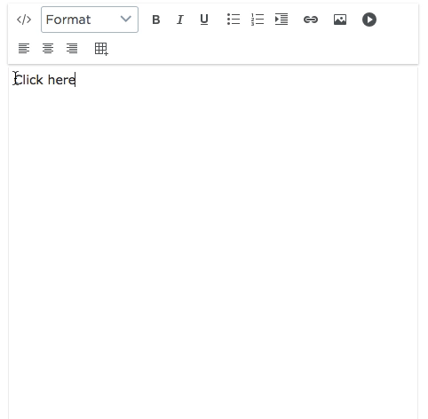Apply the indent icon
Viewport: 428px width, 419px height.
(281, 20)
